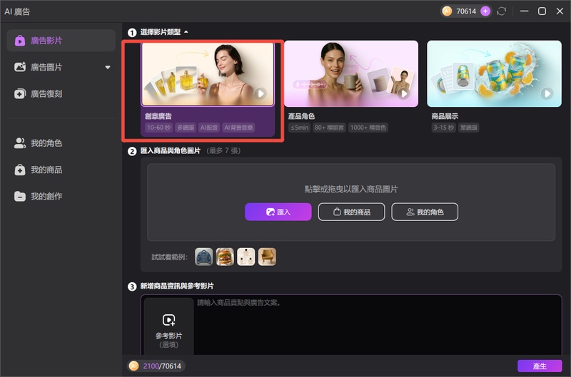Screen dimensions: 571x377
Task: Collapse the 選擇影片類型 section arrow
Action: tap(186, 32)
